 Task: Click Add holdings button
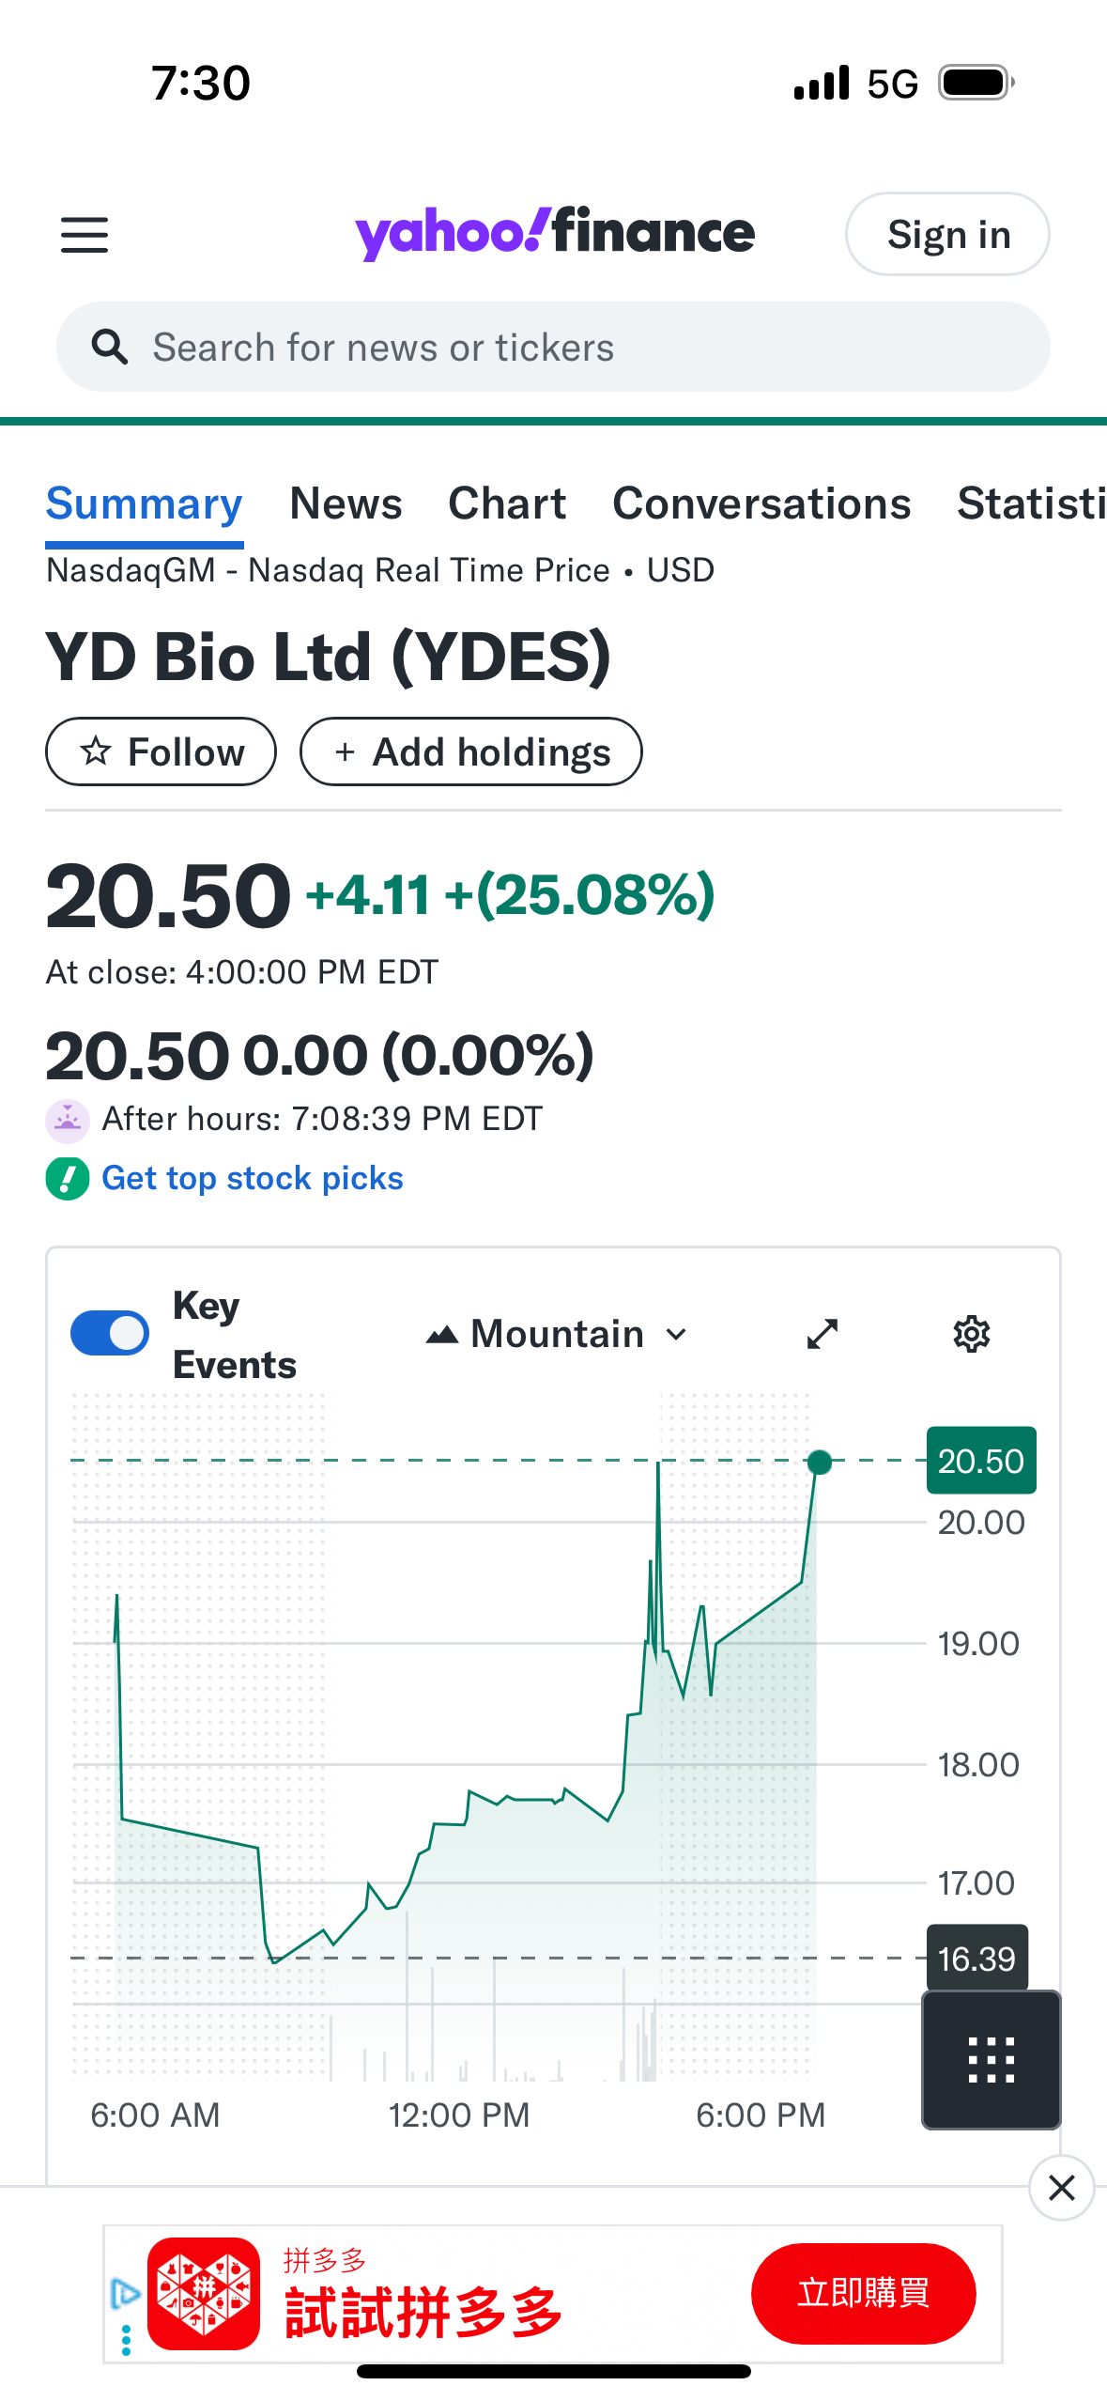click(471, 751)
